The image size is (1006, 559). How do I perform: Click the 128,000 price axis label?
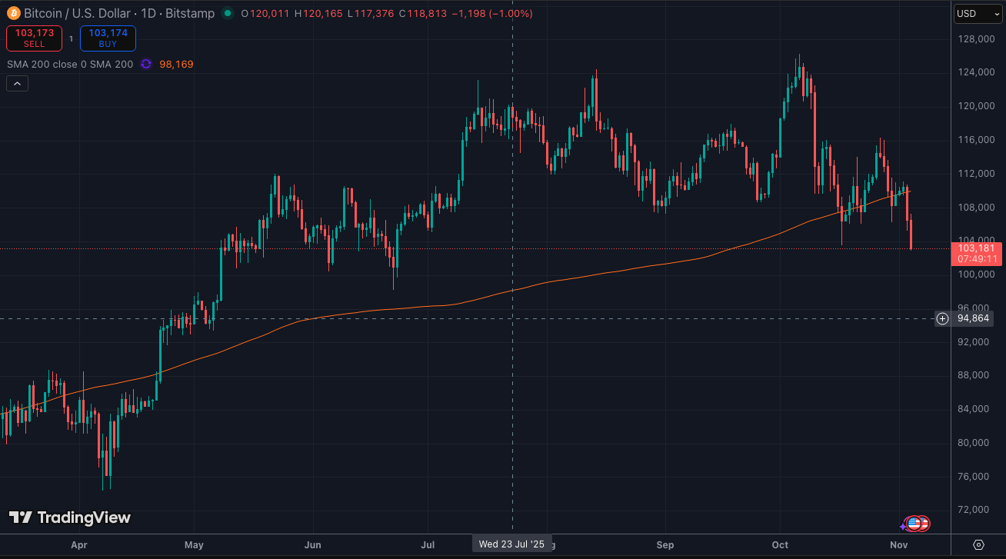point(975,38)
